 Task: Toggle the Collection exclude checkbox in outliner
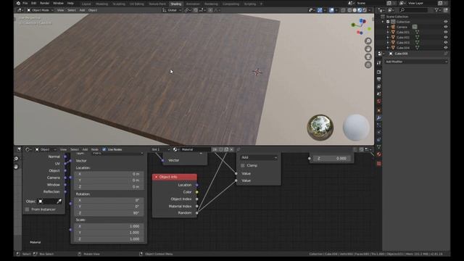(388, 22)
